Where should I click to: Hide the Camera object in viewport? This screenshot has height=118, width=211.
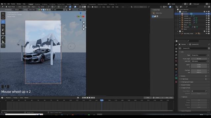click(x=206, y=14)
